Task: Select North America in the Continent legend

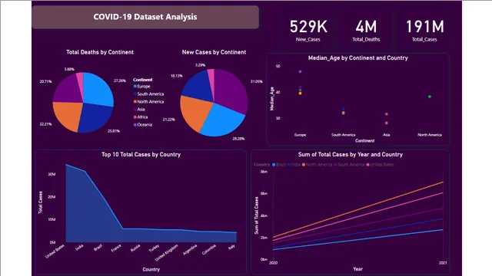Action: click(x=148, y=102)
